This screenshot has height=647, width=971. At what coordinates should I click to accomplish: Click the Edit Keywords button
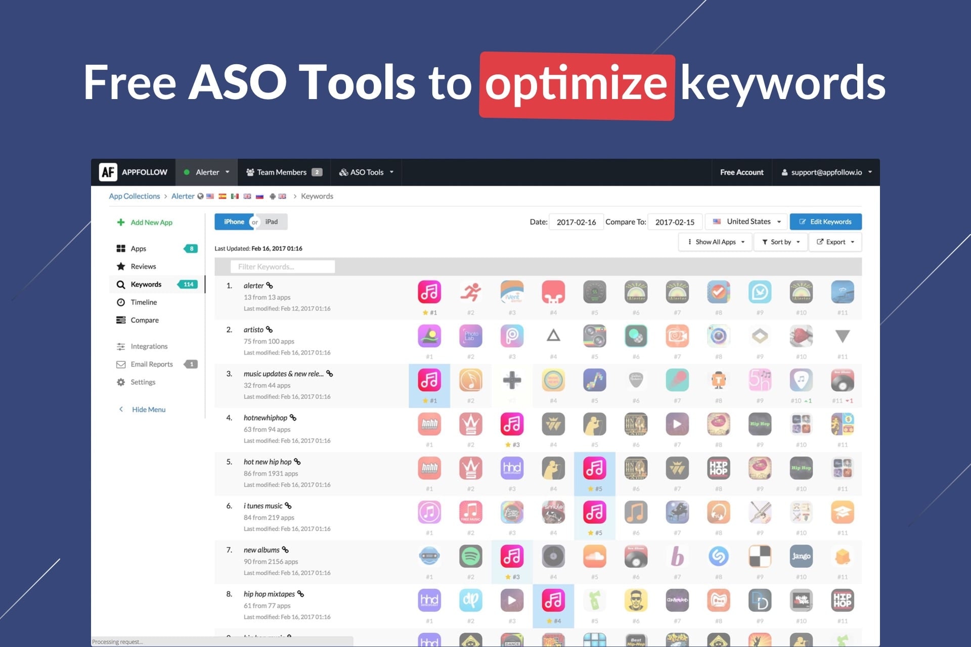[x=825, y=222]
